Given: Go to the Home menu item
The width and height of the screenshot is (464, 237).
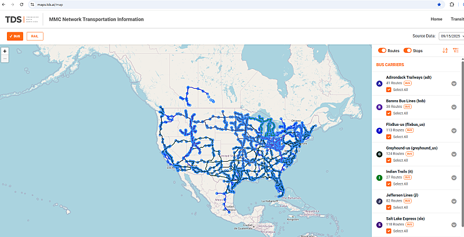Looking at the screenshot, I should point(436,19).
